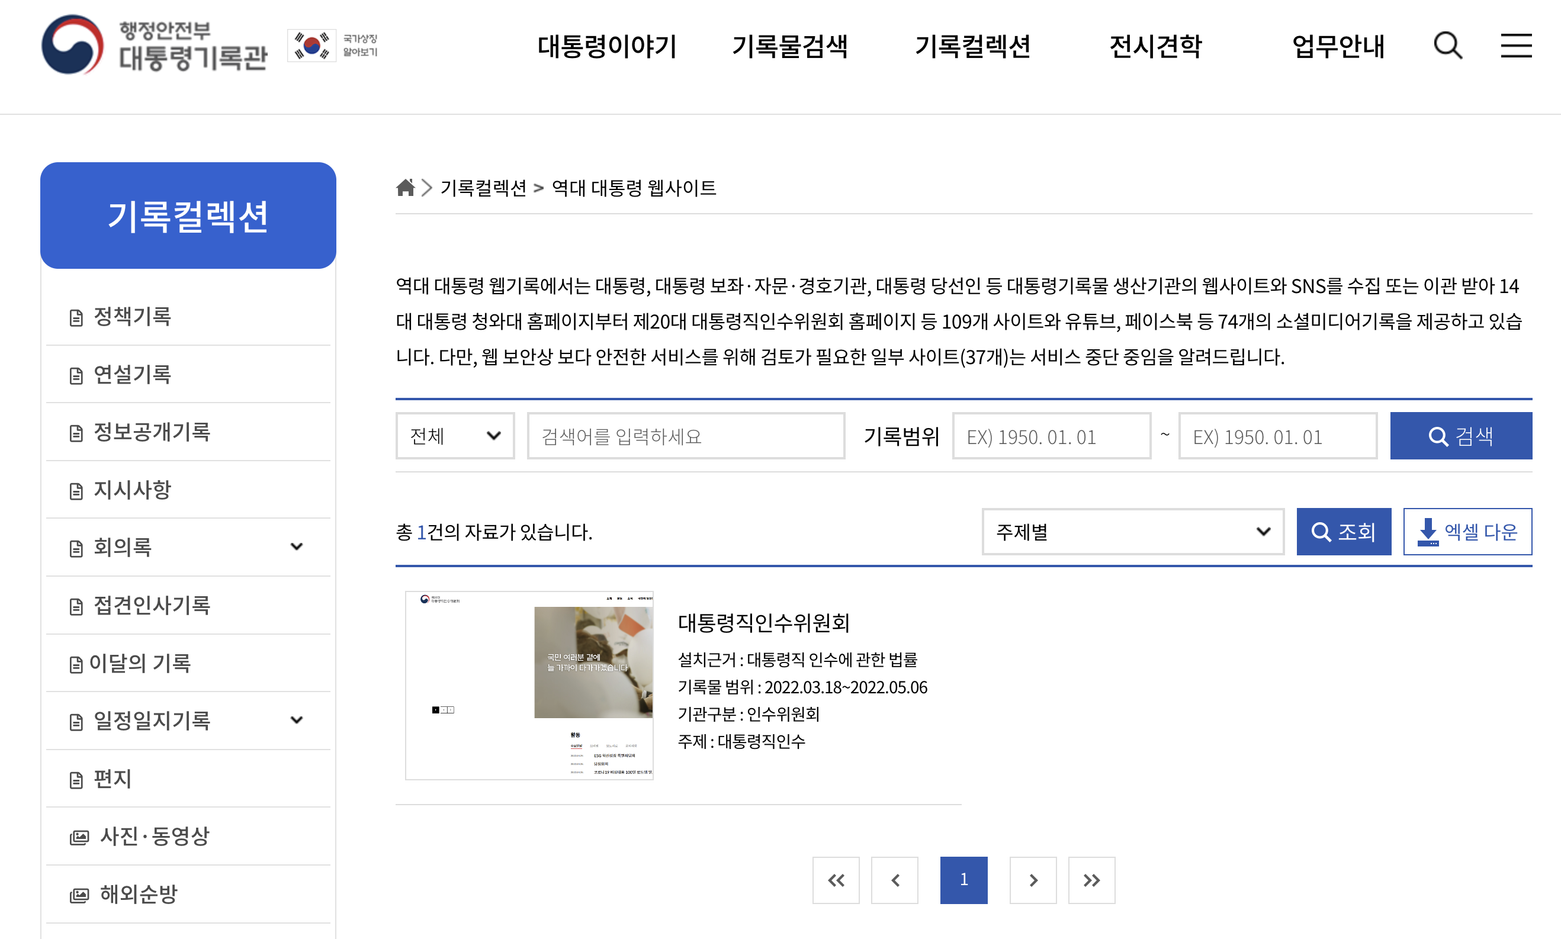Jump to first page with « pagination icon
This screenshot has height=939, width=1561.
[x=836, y=880]
